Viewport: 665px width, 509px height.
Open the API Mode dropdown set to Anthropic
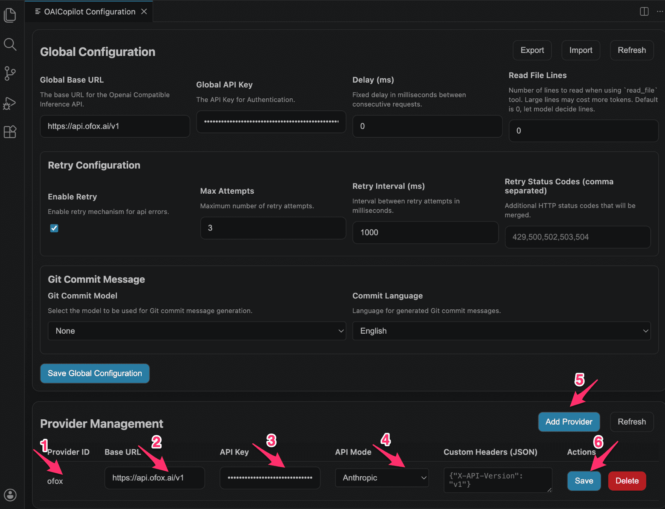click(381, 478)
